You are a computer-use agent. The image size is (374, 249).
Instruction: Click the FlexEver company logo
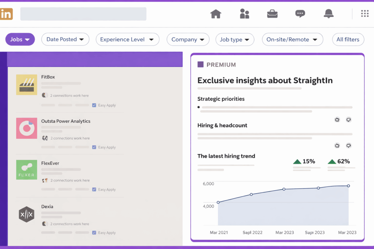tap(26, 170)
